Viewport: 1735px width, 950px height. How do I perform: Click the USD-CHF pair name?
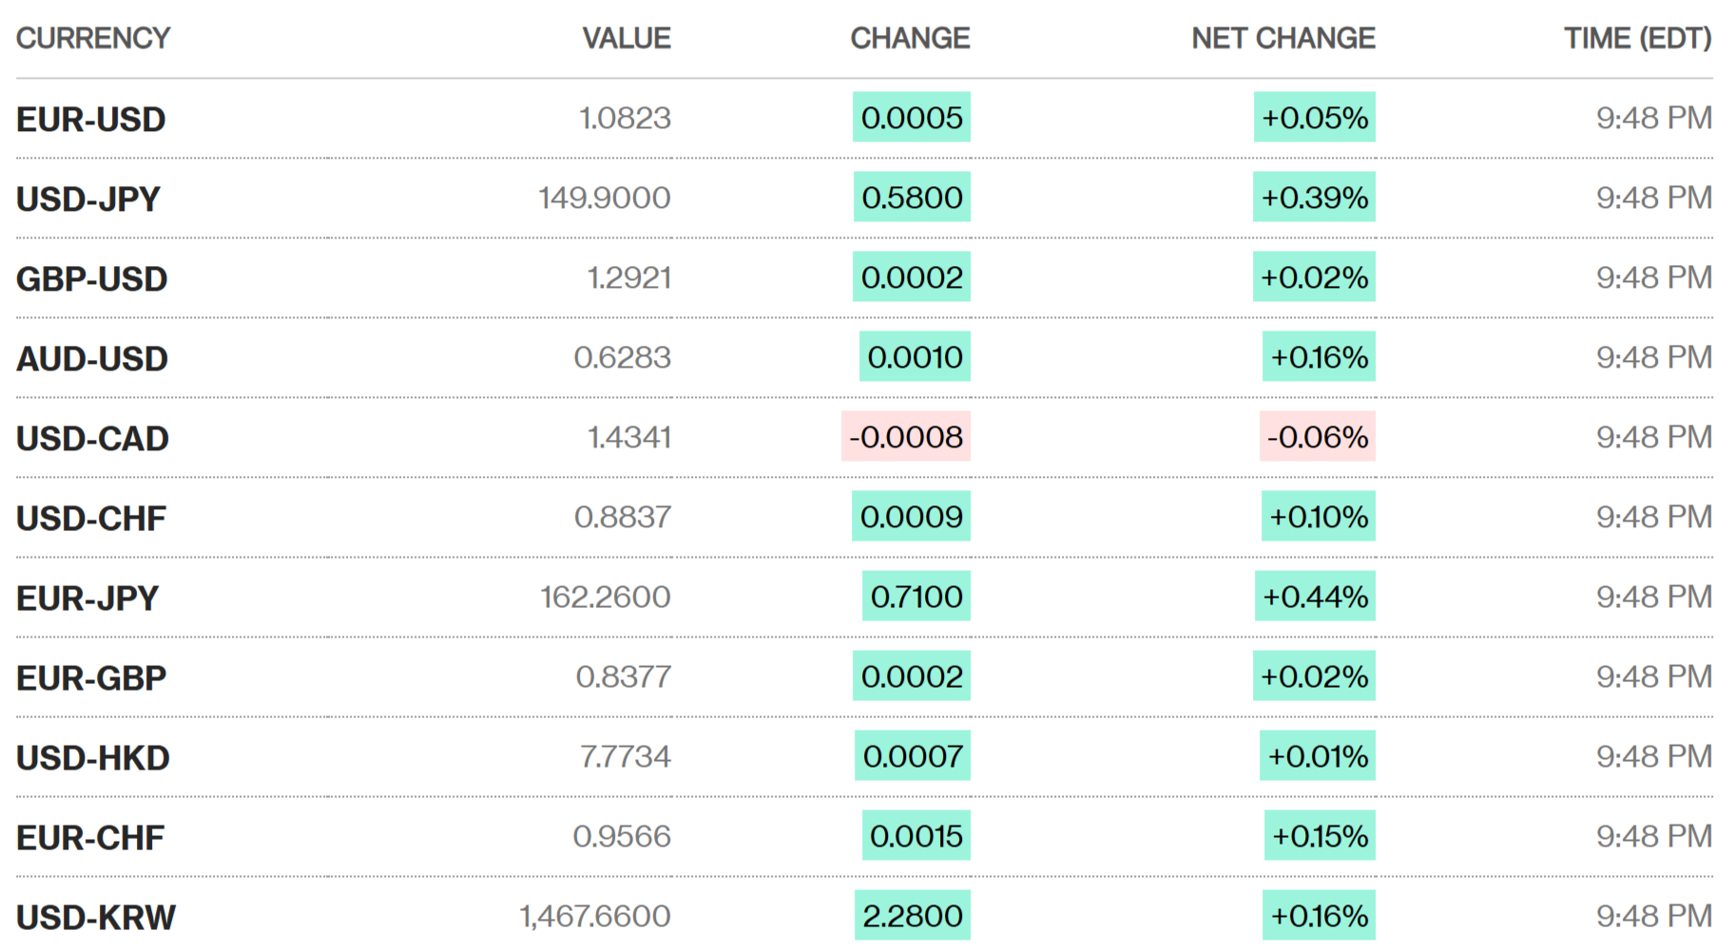tap(91, 519)
